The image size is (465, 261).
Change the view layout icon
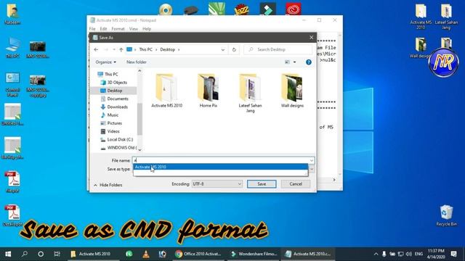click(x=287, y=62)
